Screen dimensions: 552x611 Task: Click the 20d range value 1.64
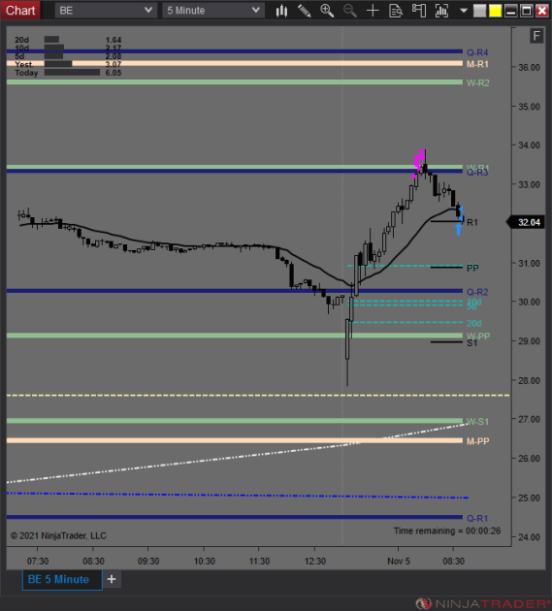pyautogui.click(x=114, y=40)
